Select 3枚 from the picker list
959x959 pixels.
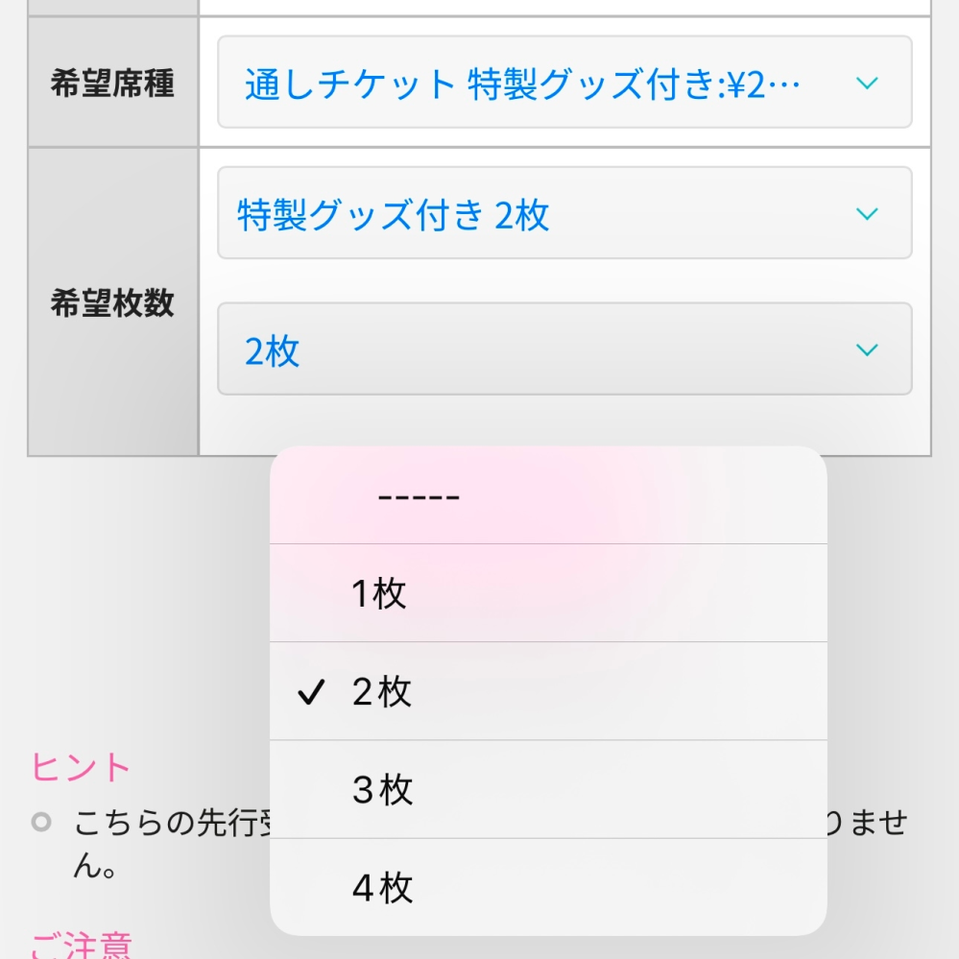click(x=547, y=789)
